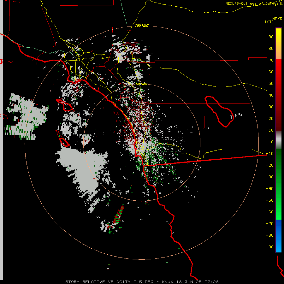Click the STORM RELATIVE VELOCITY 0.5 DEG caption
This screenshot has height=284, width=284.
(109, 282)
